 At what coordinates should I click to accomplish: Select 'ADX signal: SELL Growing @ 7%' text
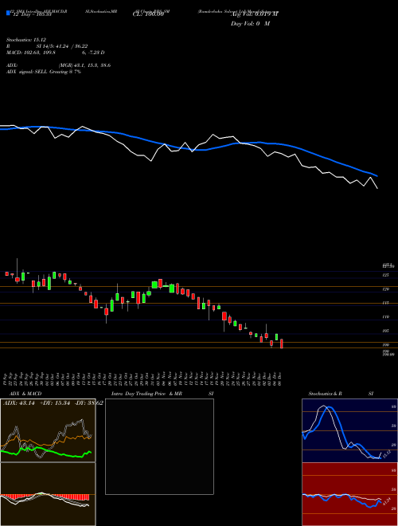(x=44, y=72)
